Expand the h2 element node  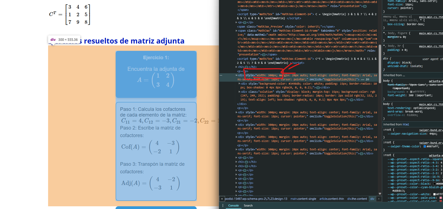(x=236, y=67)
